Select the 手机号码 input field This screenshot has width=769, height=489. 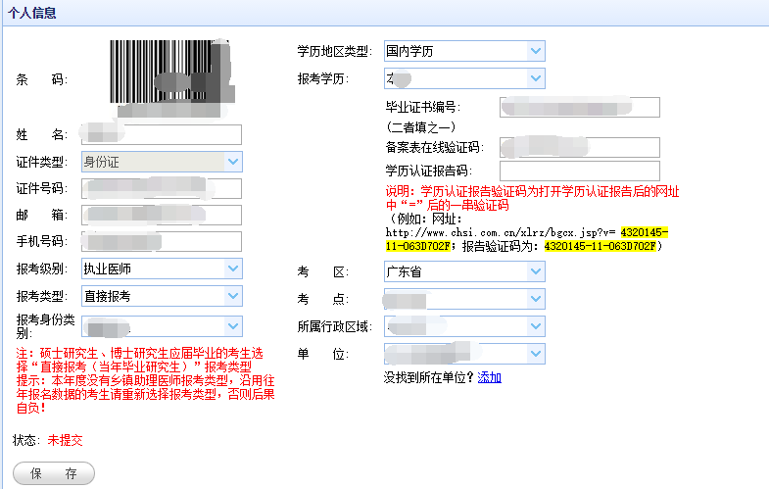[162, 241]
